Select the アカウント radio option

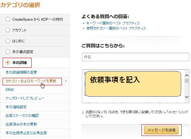(8, 30)
